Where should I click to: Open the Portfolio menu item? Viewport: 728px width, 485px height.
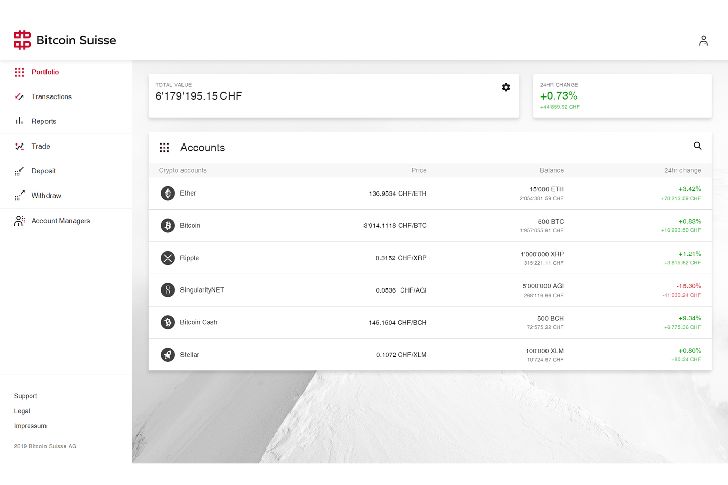click(45, 72)
